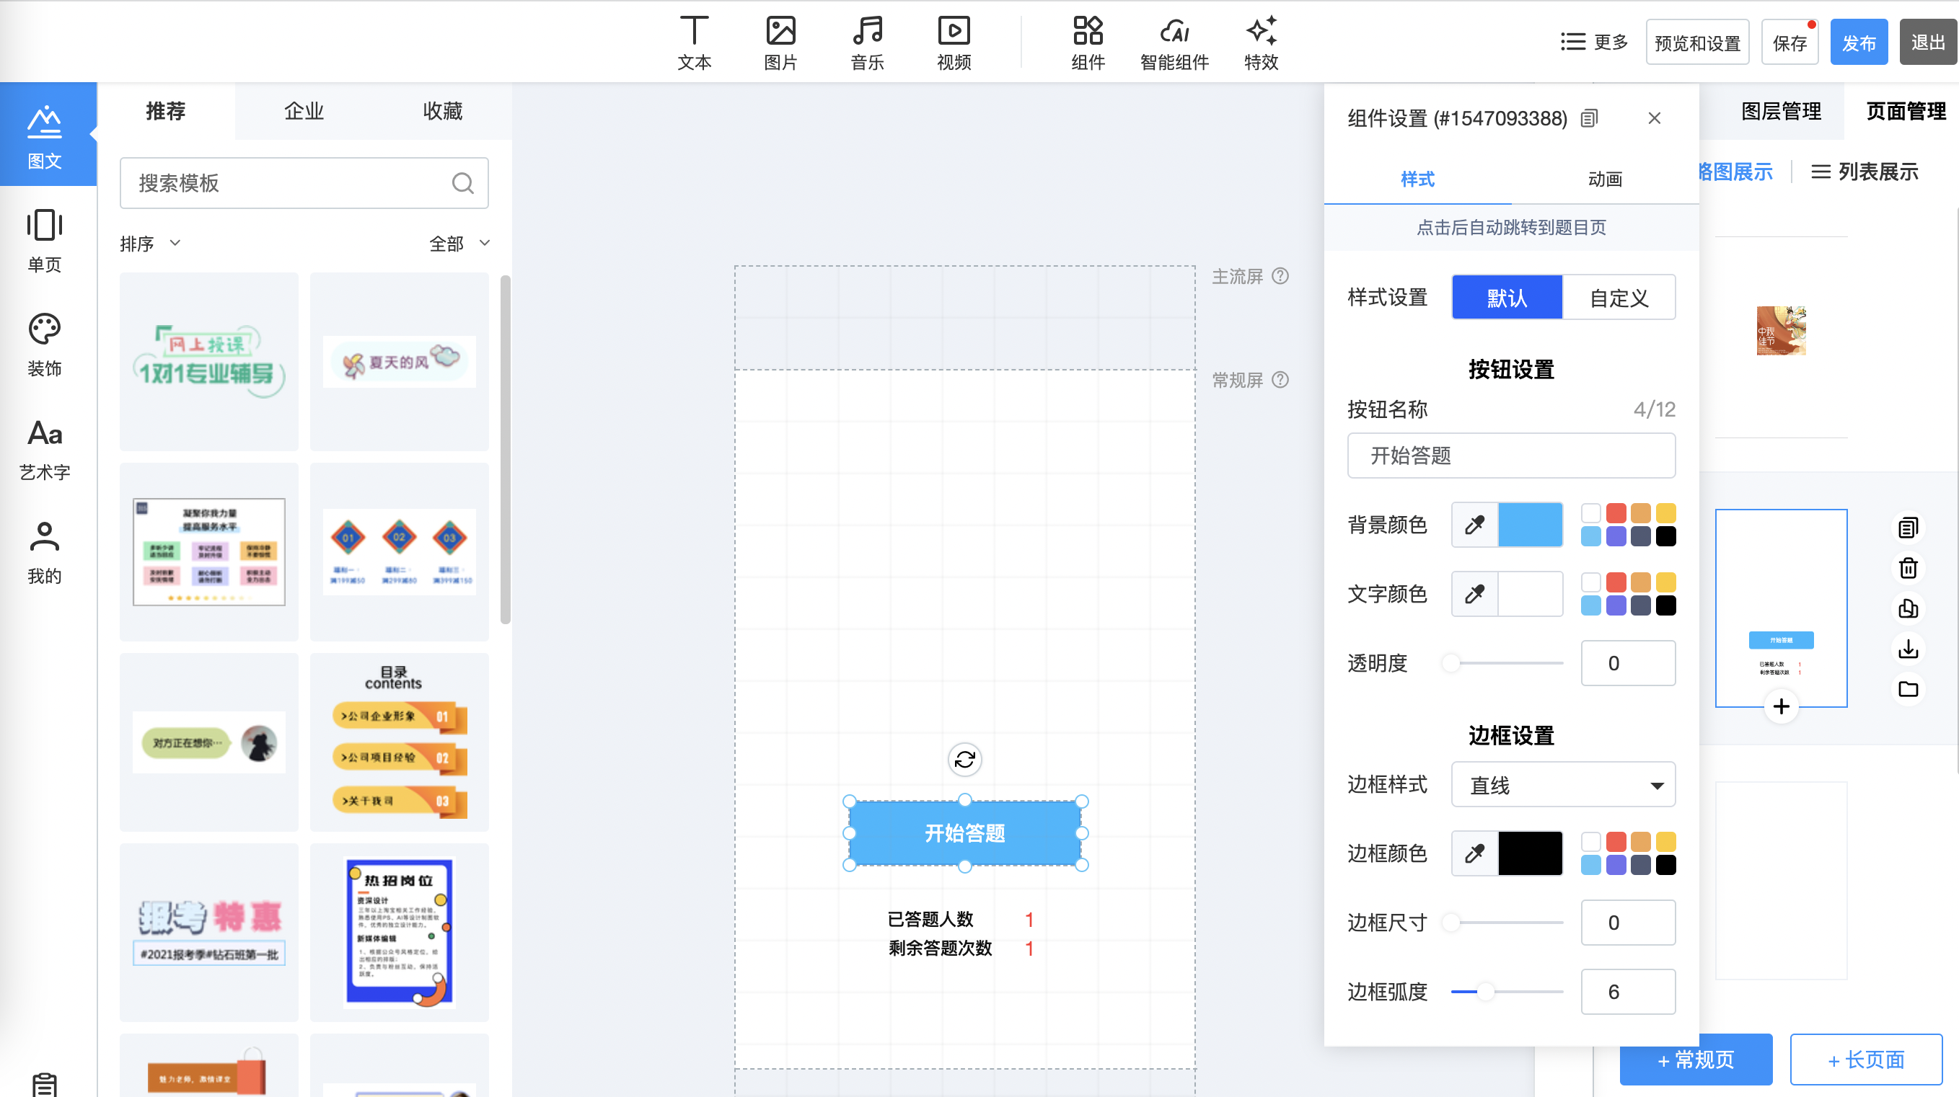Image resolution: width=1959 pixels, height=1097 pixels.
Task: Delete the selected page trash icon
Action: coord(1908,567)
